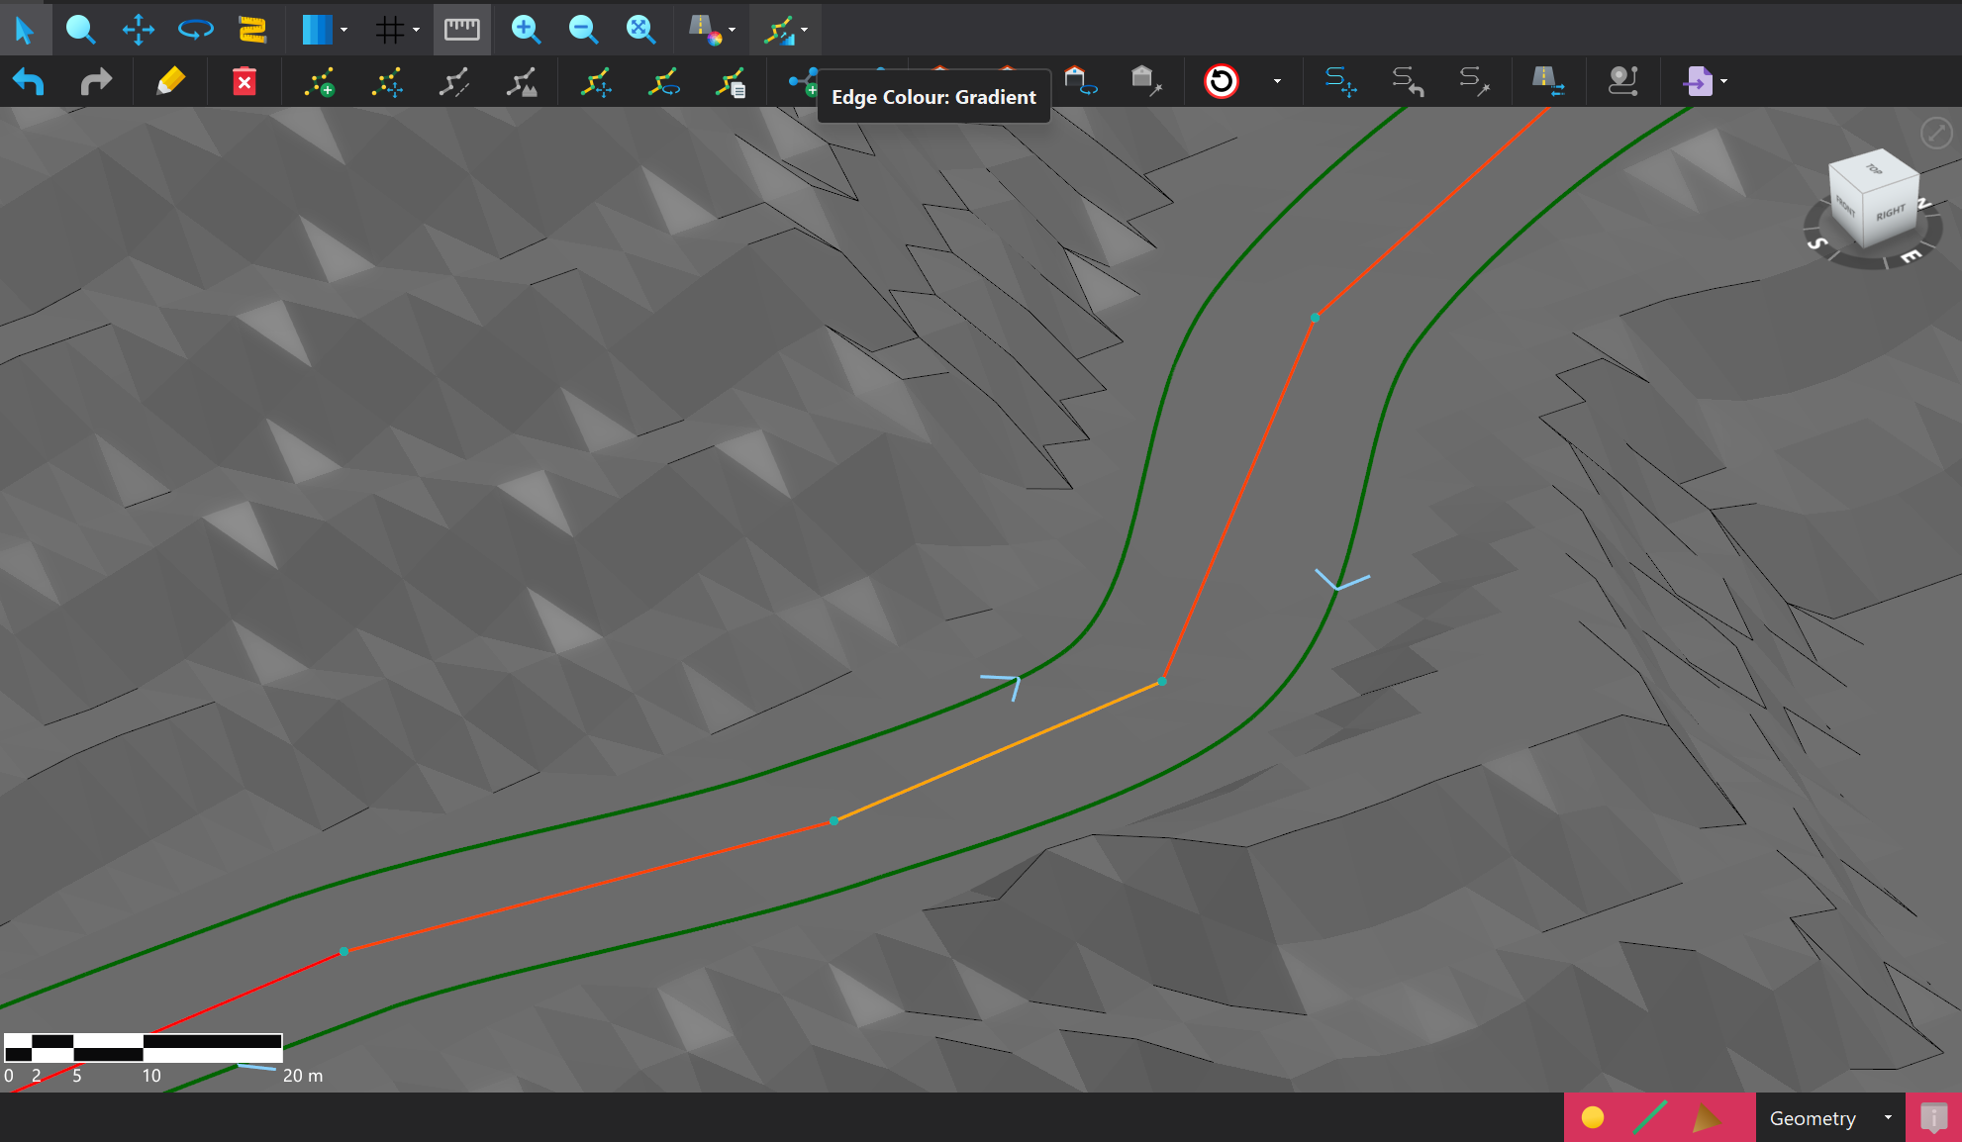Click the yellow pencil edit icon
The height and width of the screenshot is (1142, 1962).
tap(170, 81)
